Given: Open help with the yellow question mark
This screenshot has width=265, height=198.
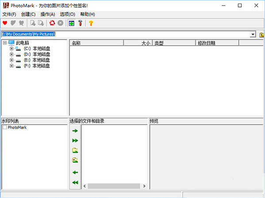Looking at the screenshot, I should tap(91, 23).
